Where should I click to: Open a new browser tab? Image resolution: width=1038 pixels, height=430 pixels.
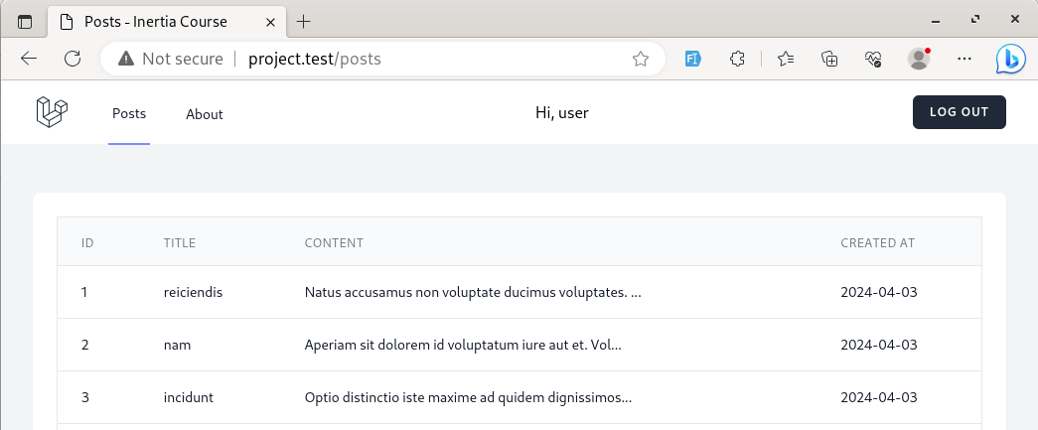303,22
